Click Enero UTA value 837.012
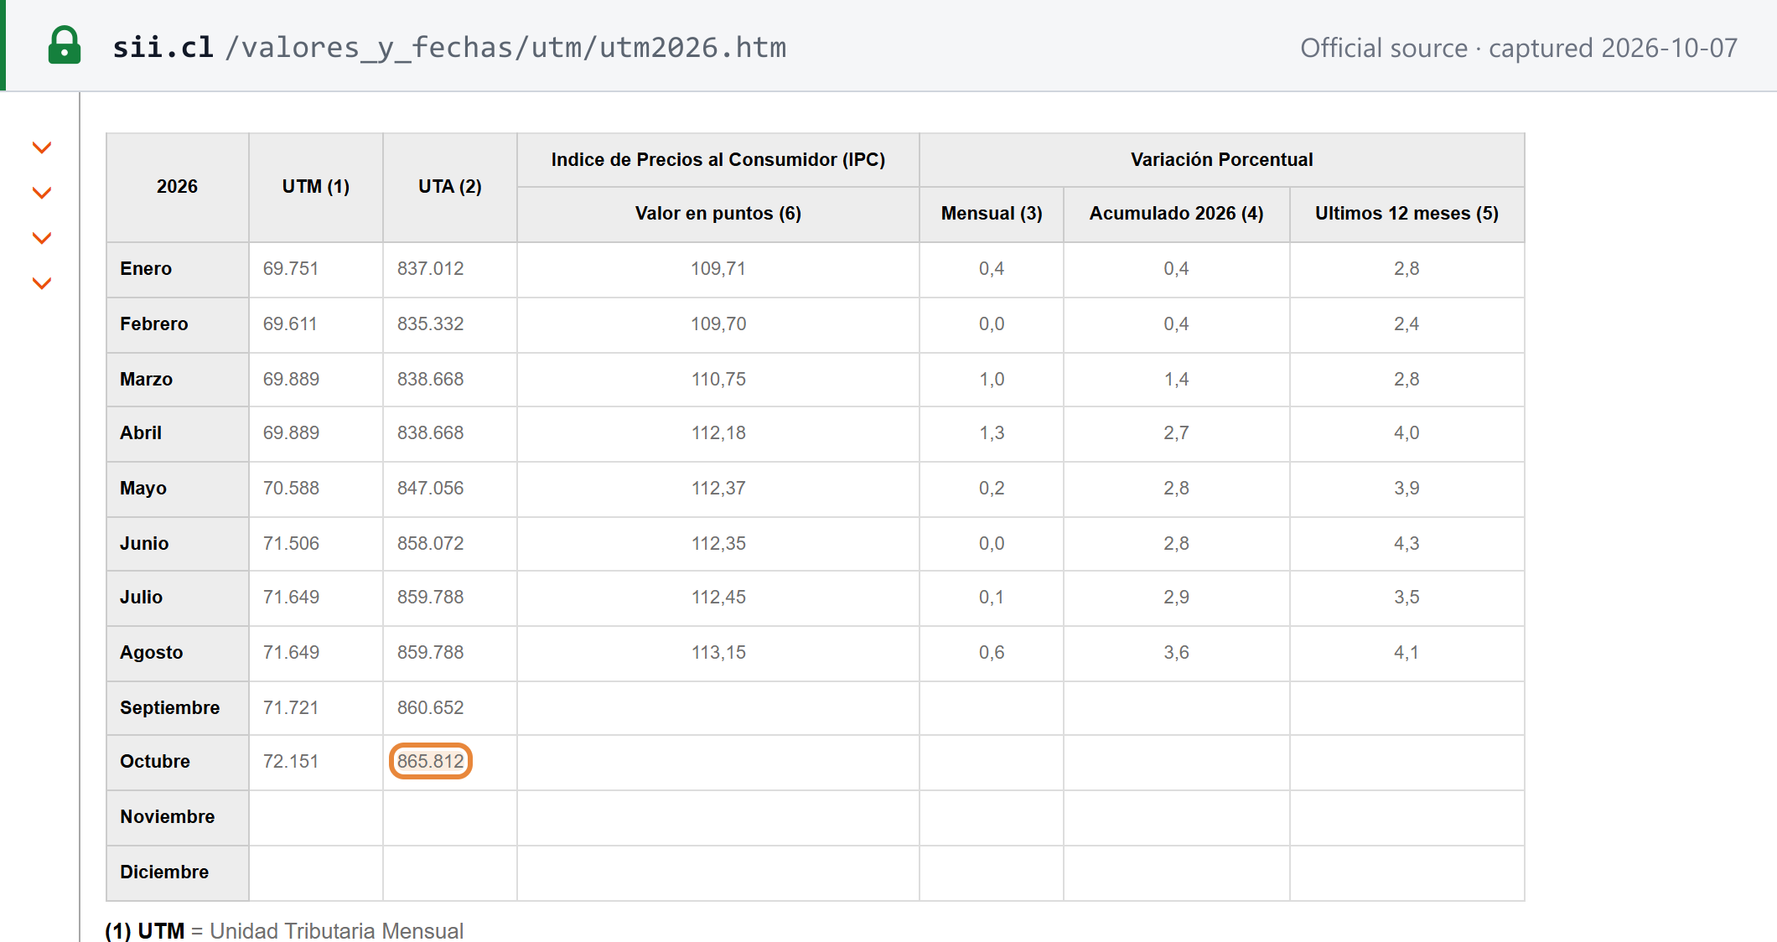 tap(431, 268)
